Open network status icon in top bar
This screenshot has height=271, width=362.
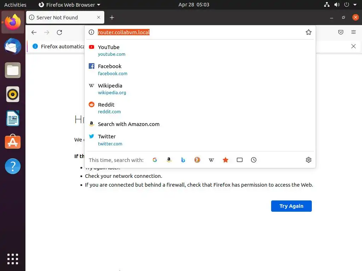click(x=327, y=5)
